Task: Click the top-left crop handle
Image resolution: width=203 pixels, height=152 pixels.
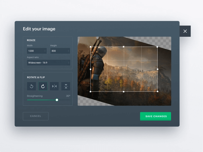Action: coord(91,47)
